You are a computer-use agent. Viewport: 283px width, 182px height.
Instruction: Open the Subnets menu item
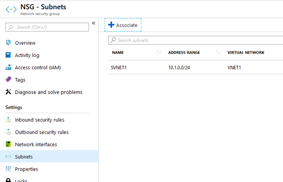(49, 157)
